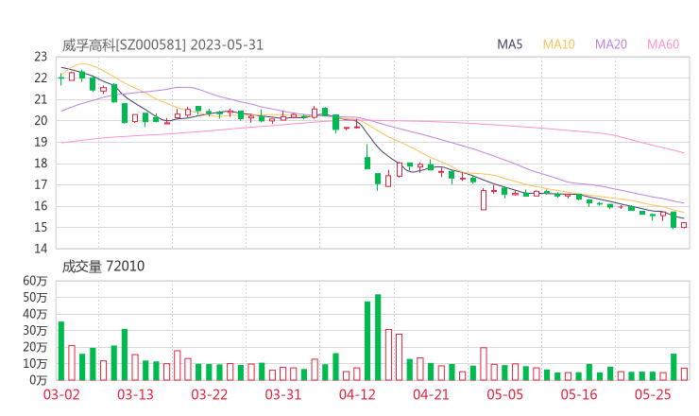Click the 05-05 date axis label
This screenshot has height=416, width=699.
tap(505, 394)
